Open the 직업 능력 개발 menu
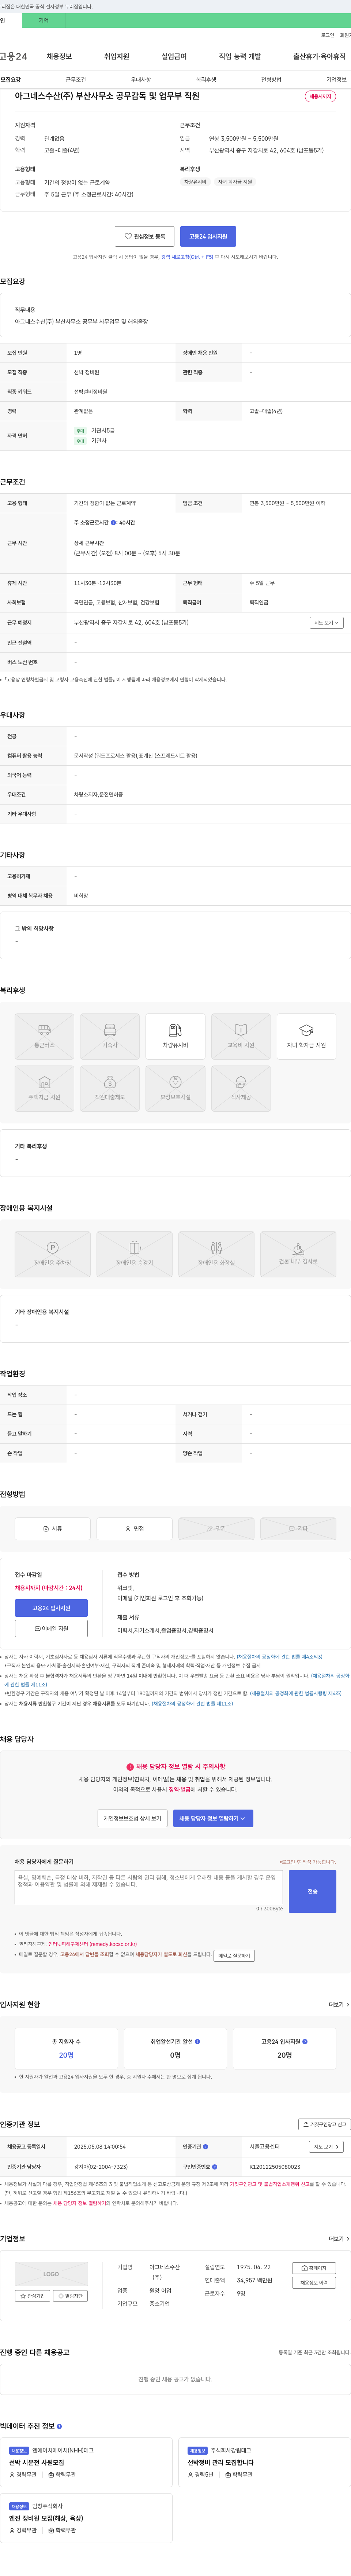The image size is (351, 2576). 240,57
